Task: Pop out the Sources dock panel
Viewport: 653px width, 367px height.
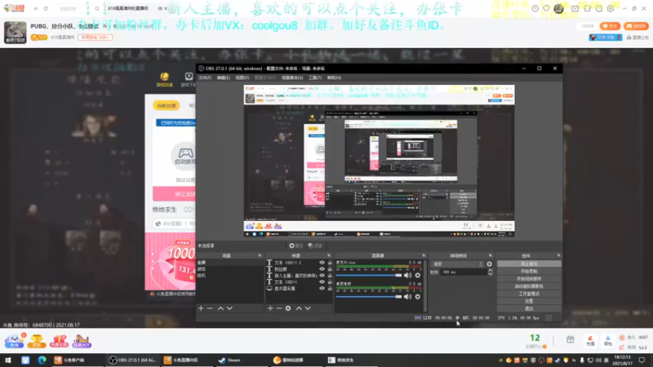Action: (329, 255)
